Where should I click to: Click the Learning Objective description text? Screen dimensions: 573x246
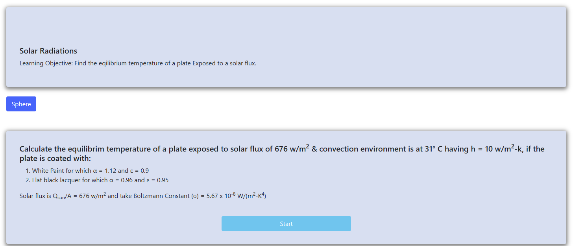138,63
